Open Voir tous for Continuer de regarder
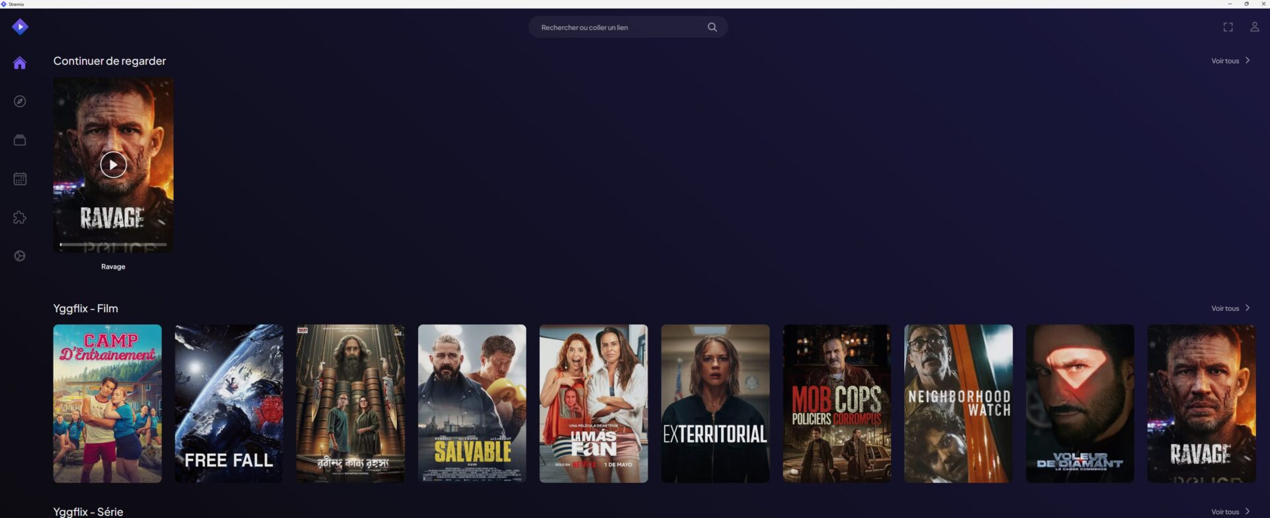Image resolution: width=1270 pixels, height=518 pixels. pyautogui.click(x=1225, y=61)
